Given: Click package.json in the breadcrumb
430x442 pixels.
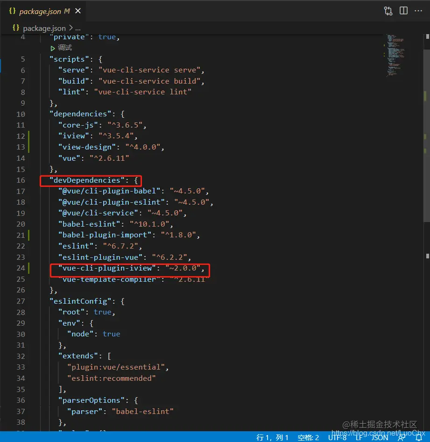Looking at the screenshot, I should pos(44,28).
